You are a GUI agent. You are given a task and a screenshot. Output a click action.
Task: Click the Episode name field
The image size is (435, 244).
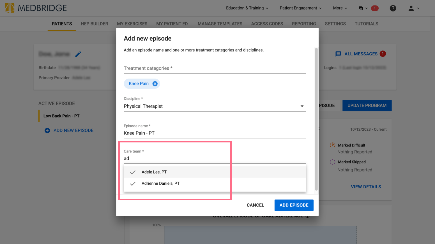(x=215, y=133)
